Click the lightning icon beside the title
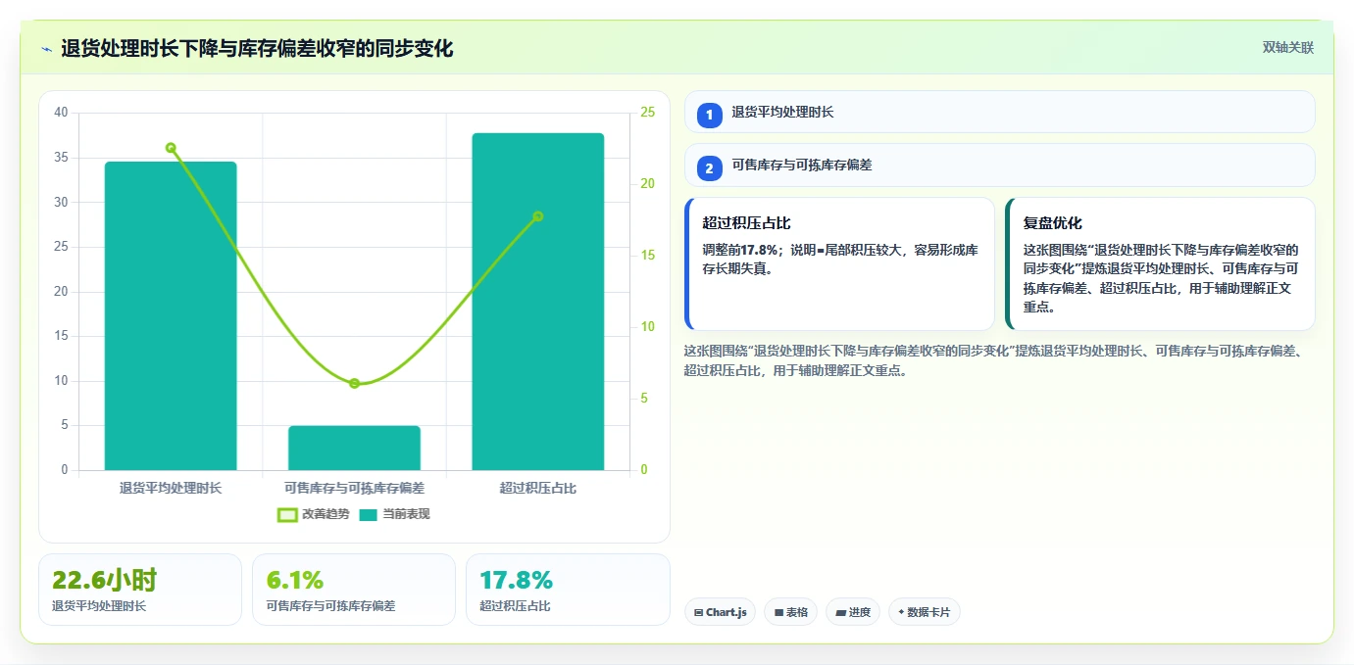 point(46,49)
